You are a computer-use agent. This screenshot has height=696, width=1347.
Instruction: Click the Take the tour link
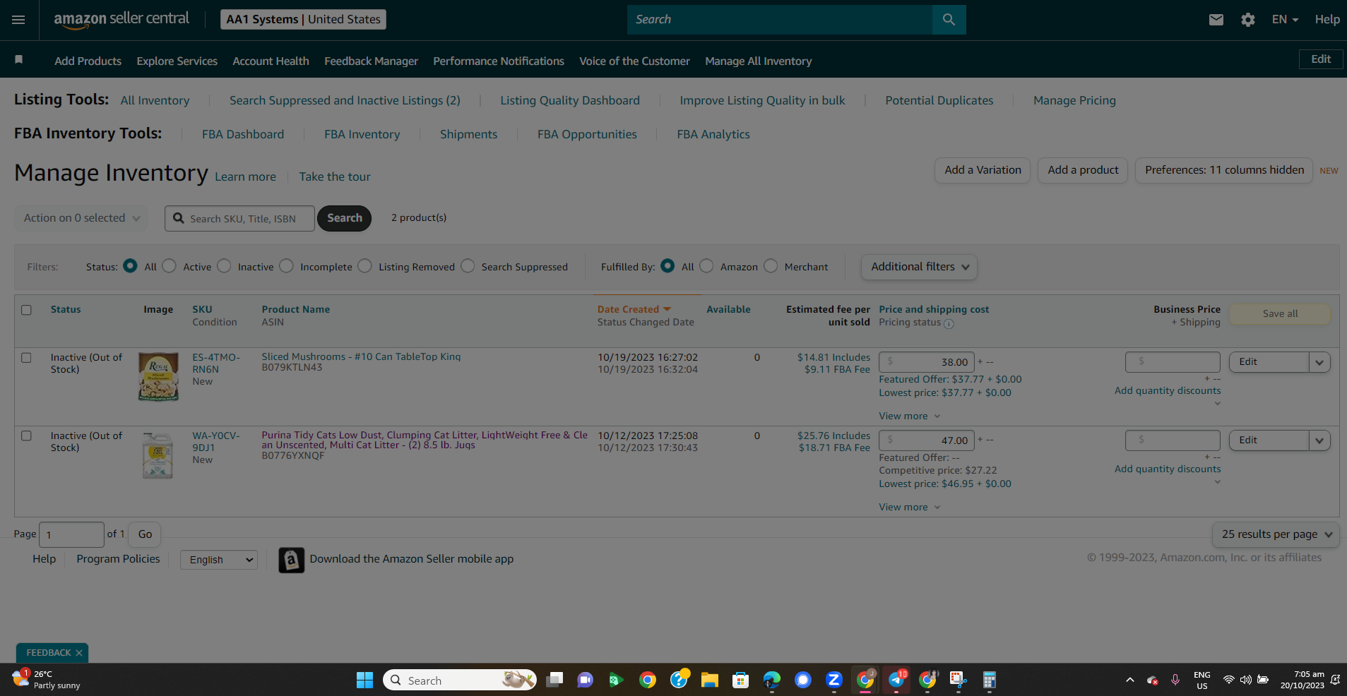(335, 176)
